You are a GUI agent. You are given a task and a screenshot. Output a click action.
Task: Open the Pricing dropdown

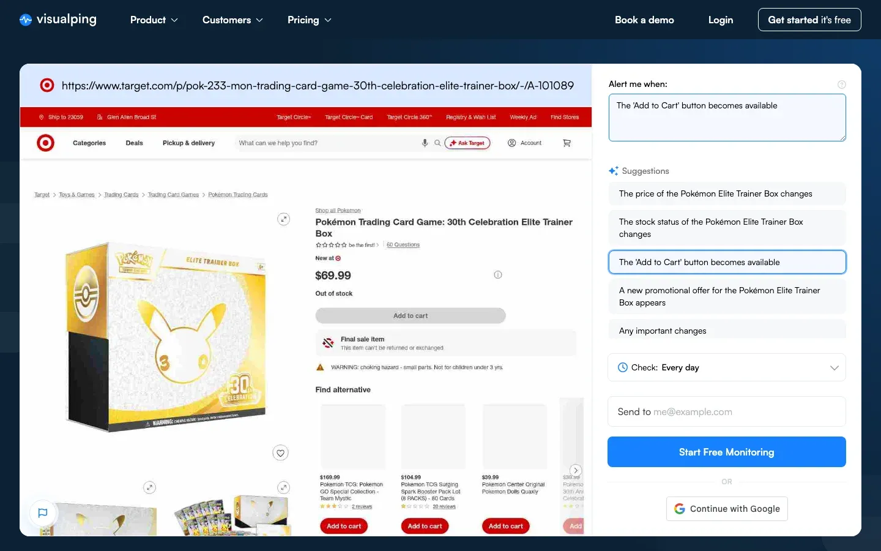309,20
